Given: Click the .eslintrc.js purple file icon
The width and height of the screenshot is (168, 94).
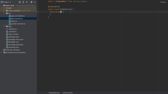Looking at the screenshot, I should (7, 29).
